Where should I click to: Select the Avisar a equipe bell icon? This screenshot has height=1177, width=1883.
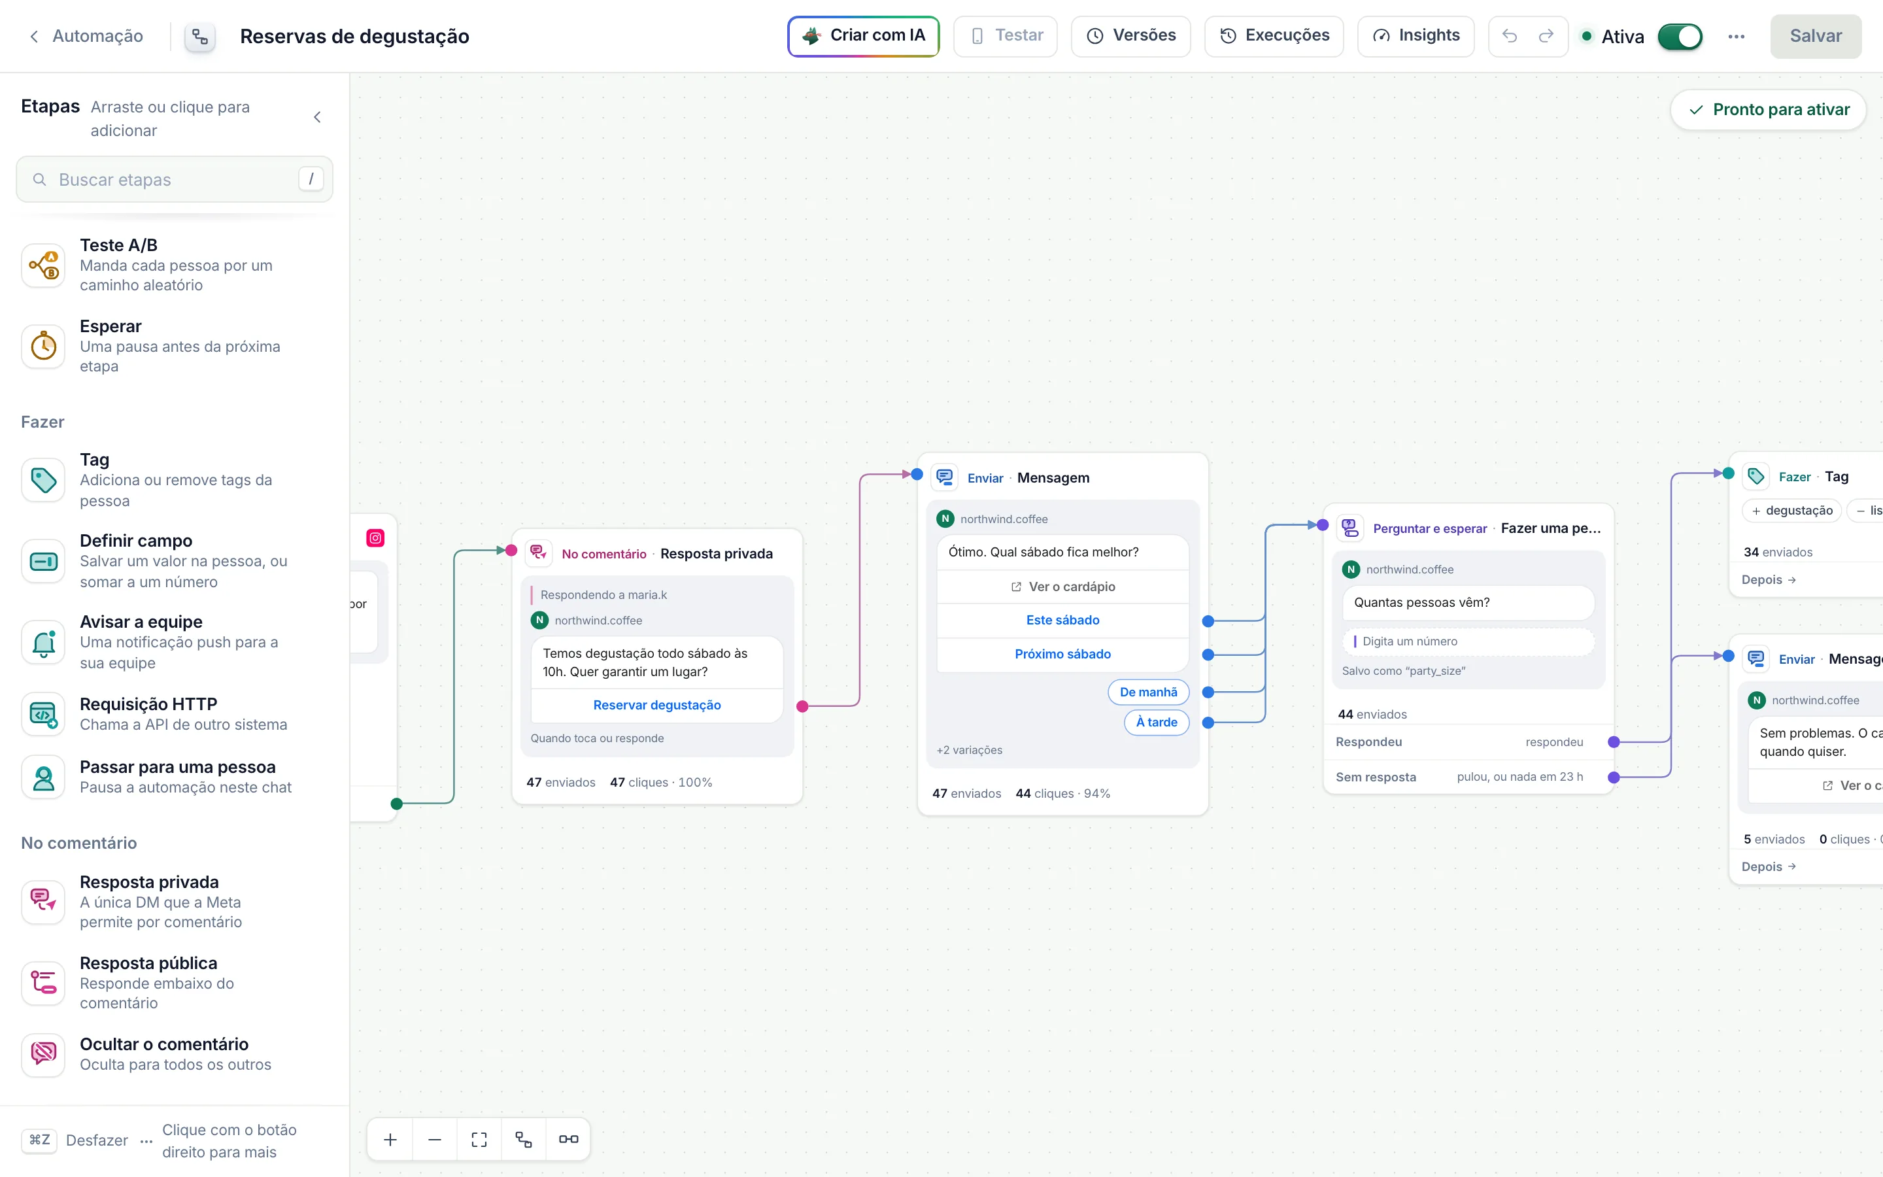44,642
